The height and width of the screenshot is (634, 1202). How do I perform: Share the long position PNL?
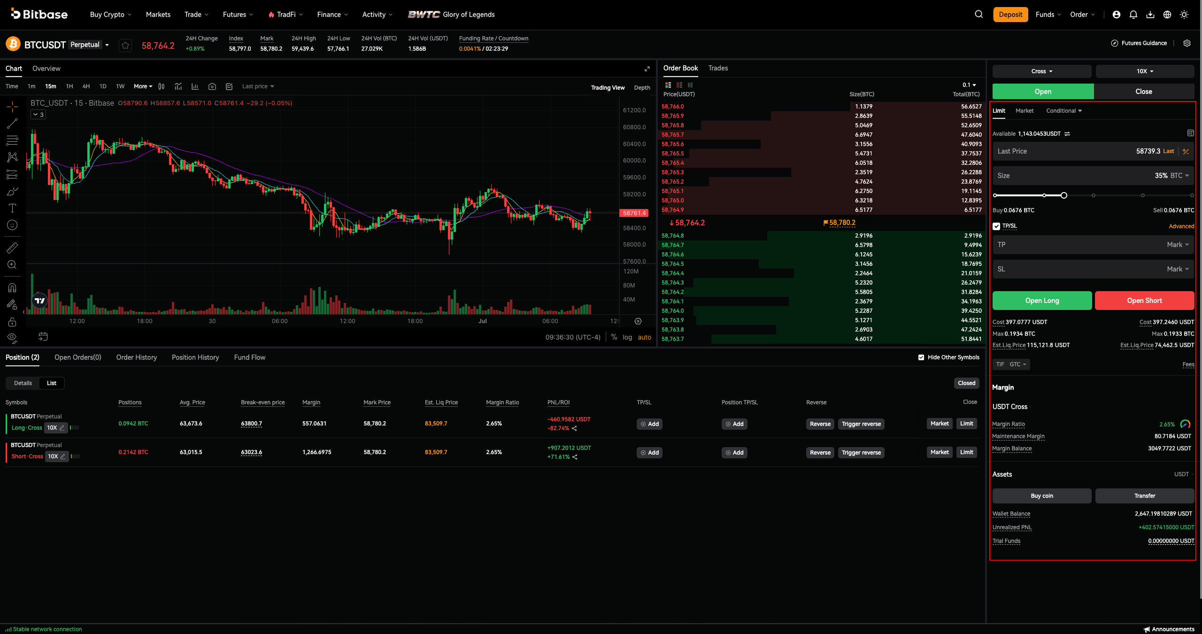point(574,428)
